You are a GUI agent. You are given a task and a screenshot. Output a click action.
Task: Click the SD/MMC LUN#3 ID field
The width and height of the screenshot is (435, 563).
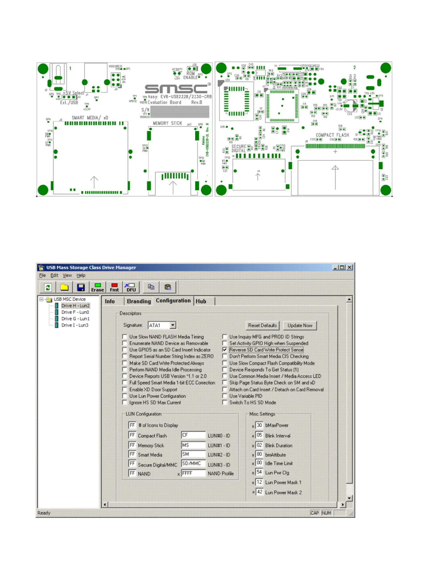point(193,464)
